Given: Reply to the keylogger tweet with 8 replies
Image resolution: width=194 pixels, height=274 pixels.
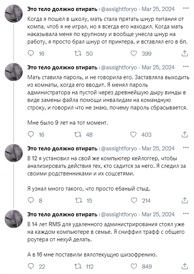Looking at the screenshot, I should click(x=32, y=201).
